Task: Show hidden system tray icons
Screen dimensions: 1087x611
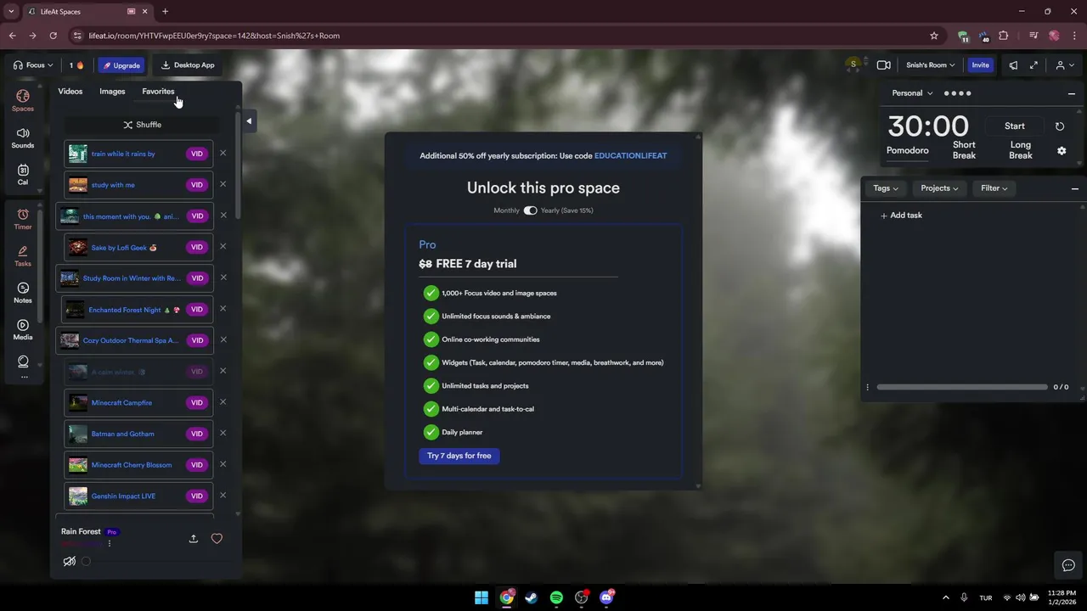Action: pos(946,597)
